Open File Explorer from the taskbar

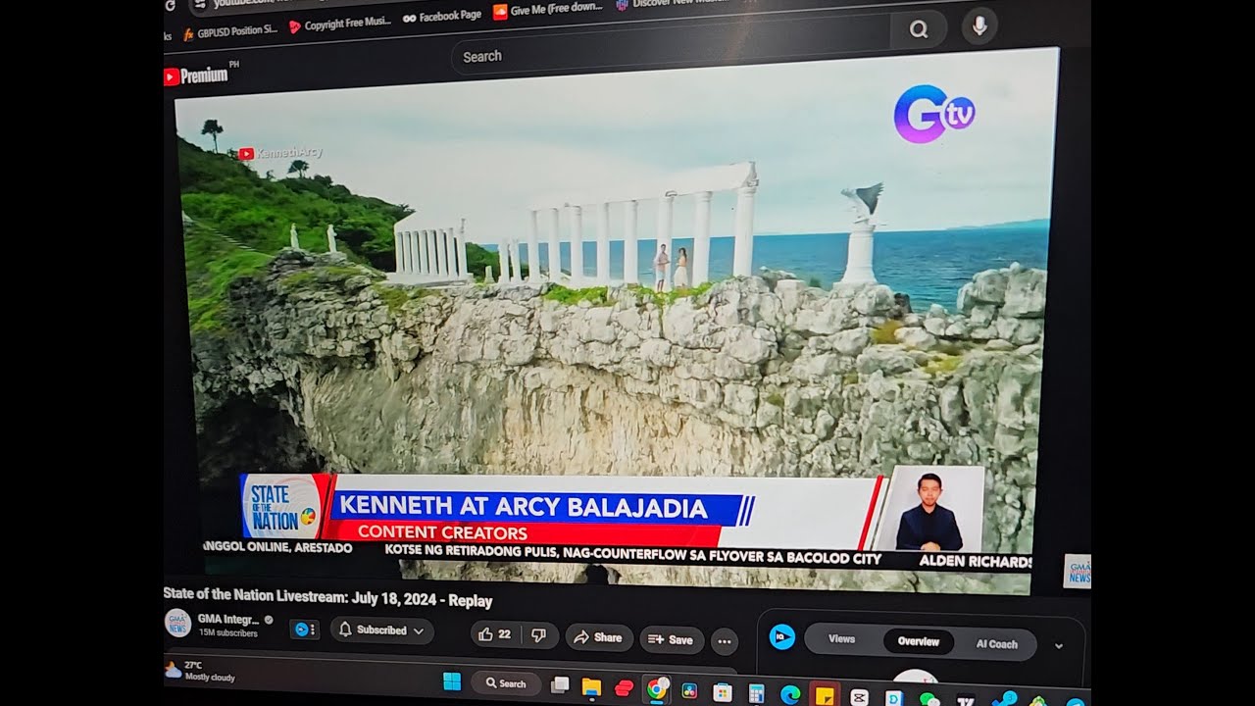click(x=591, y=686)
